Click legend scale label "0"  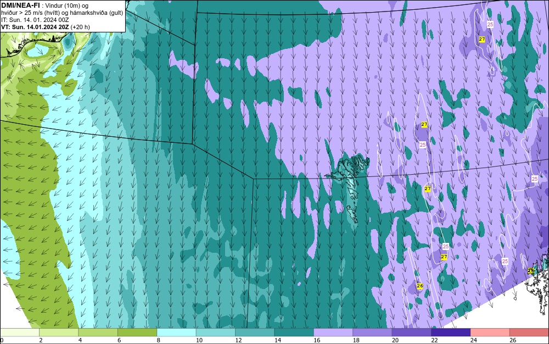(x=2, y=340)
